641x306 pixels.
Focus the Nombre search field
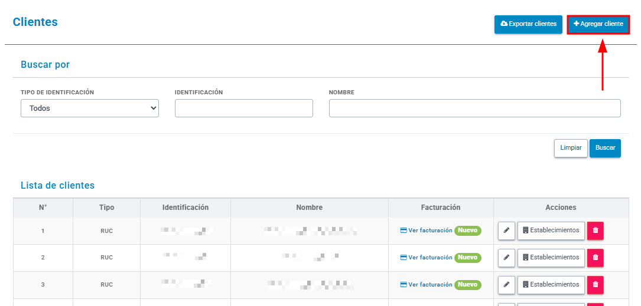(x=474, y=108)
